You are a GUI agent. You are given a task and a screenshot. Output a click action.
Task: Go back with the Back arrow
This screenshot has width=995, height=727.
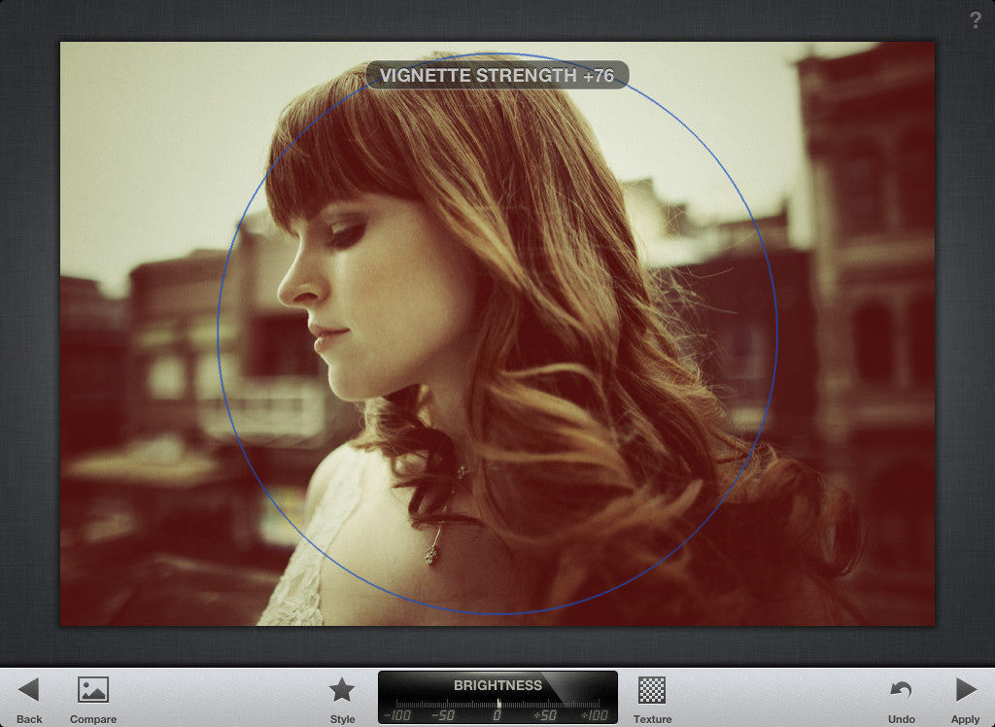pyautogui.click(x=28, y=689)
